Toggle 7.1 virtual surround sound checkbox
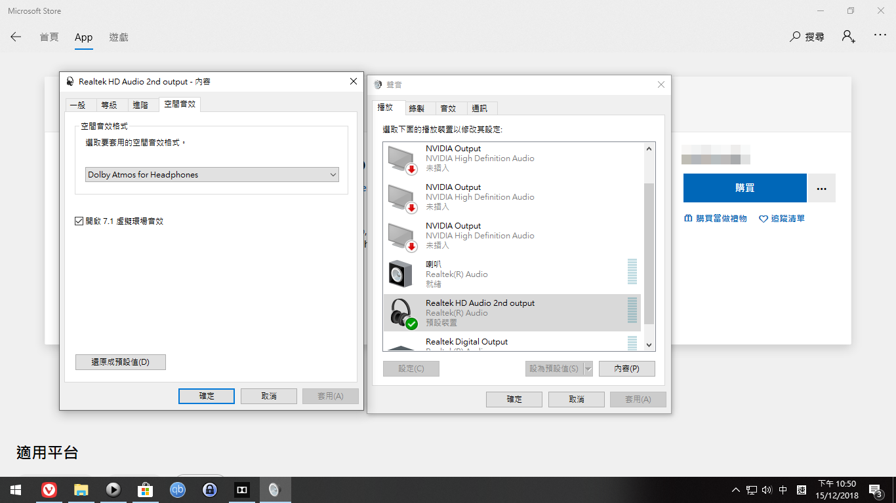The width and height of the screenshot is (896, 503). click(x=79, y=221)
